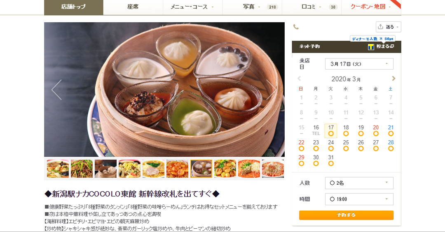Select the ramen bowl thumbnail
Image resolution: width=445 pixels, height=232 pixels.
pos(153,169)
